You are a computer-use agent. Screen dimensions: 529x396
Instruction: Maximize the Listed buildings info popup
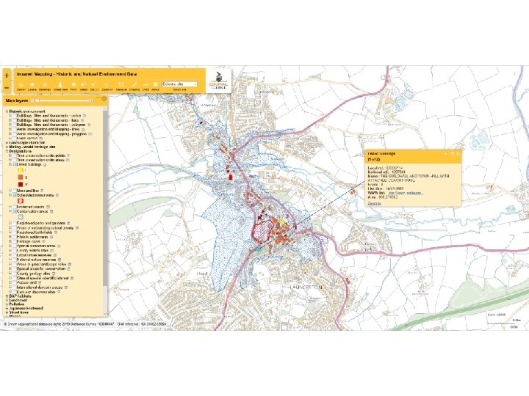coord(452,154)
